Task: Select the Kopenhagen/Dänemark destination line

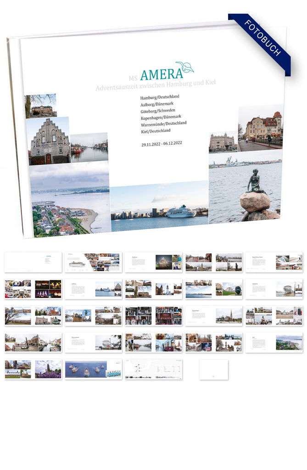Action: coord(161,117)
